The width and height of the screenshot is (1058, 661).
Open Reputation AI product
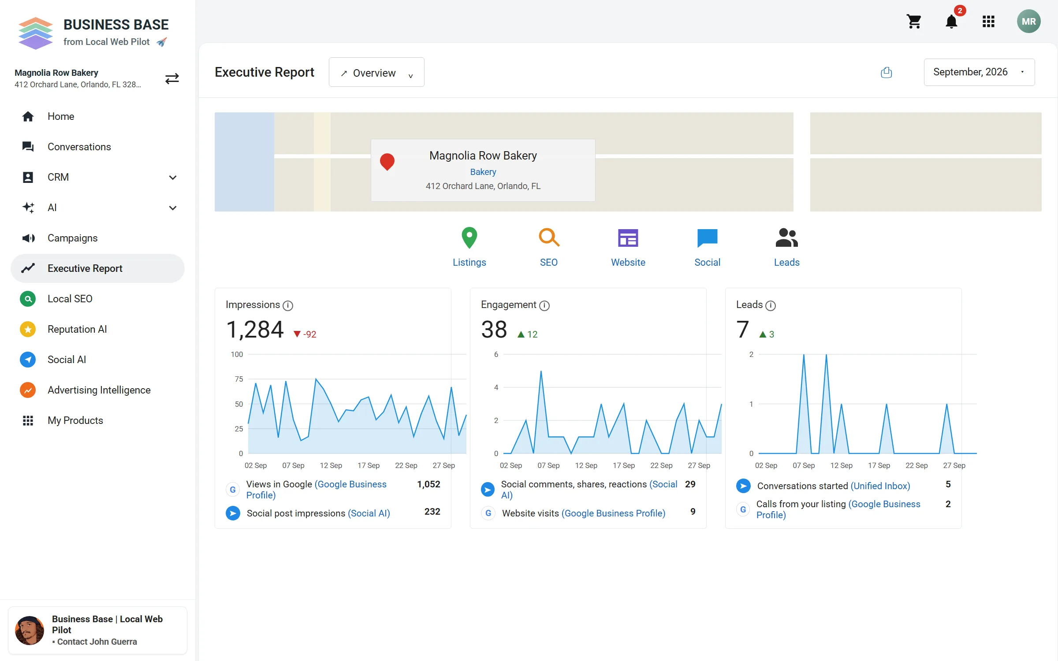[97, 329]
